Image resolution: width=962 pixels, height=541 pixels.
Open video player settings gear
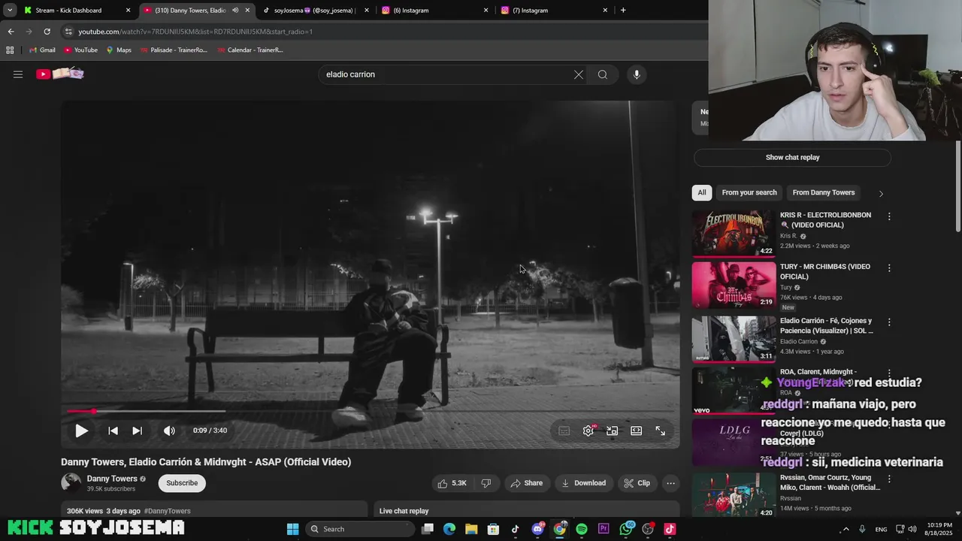click(588, 431)
